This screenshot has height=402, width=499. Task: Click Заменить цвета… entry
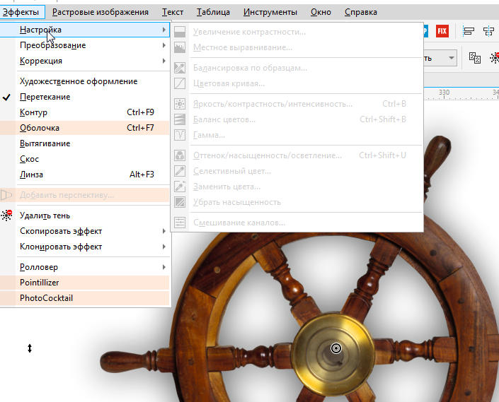297,187
